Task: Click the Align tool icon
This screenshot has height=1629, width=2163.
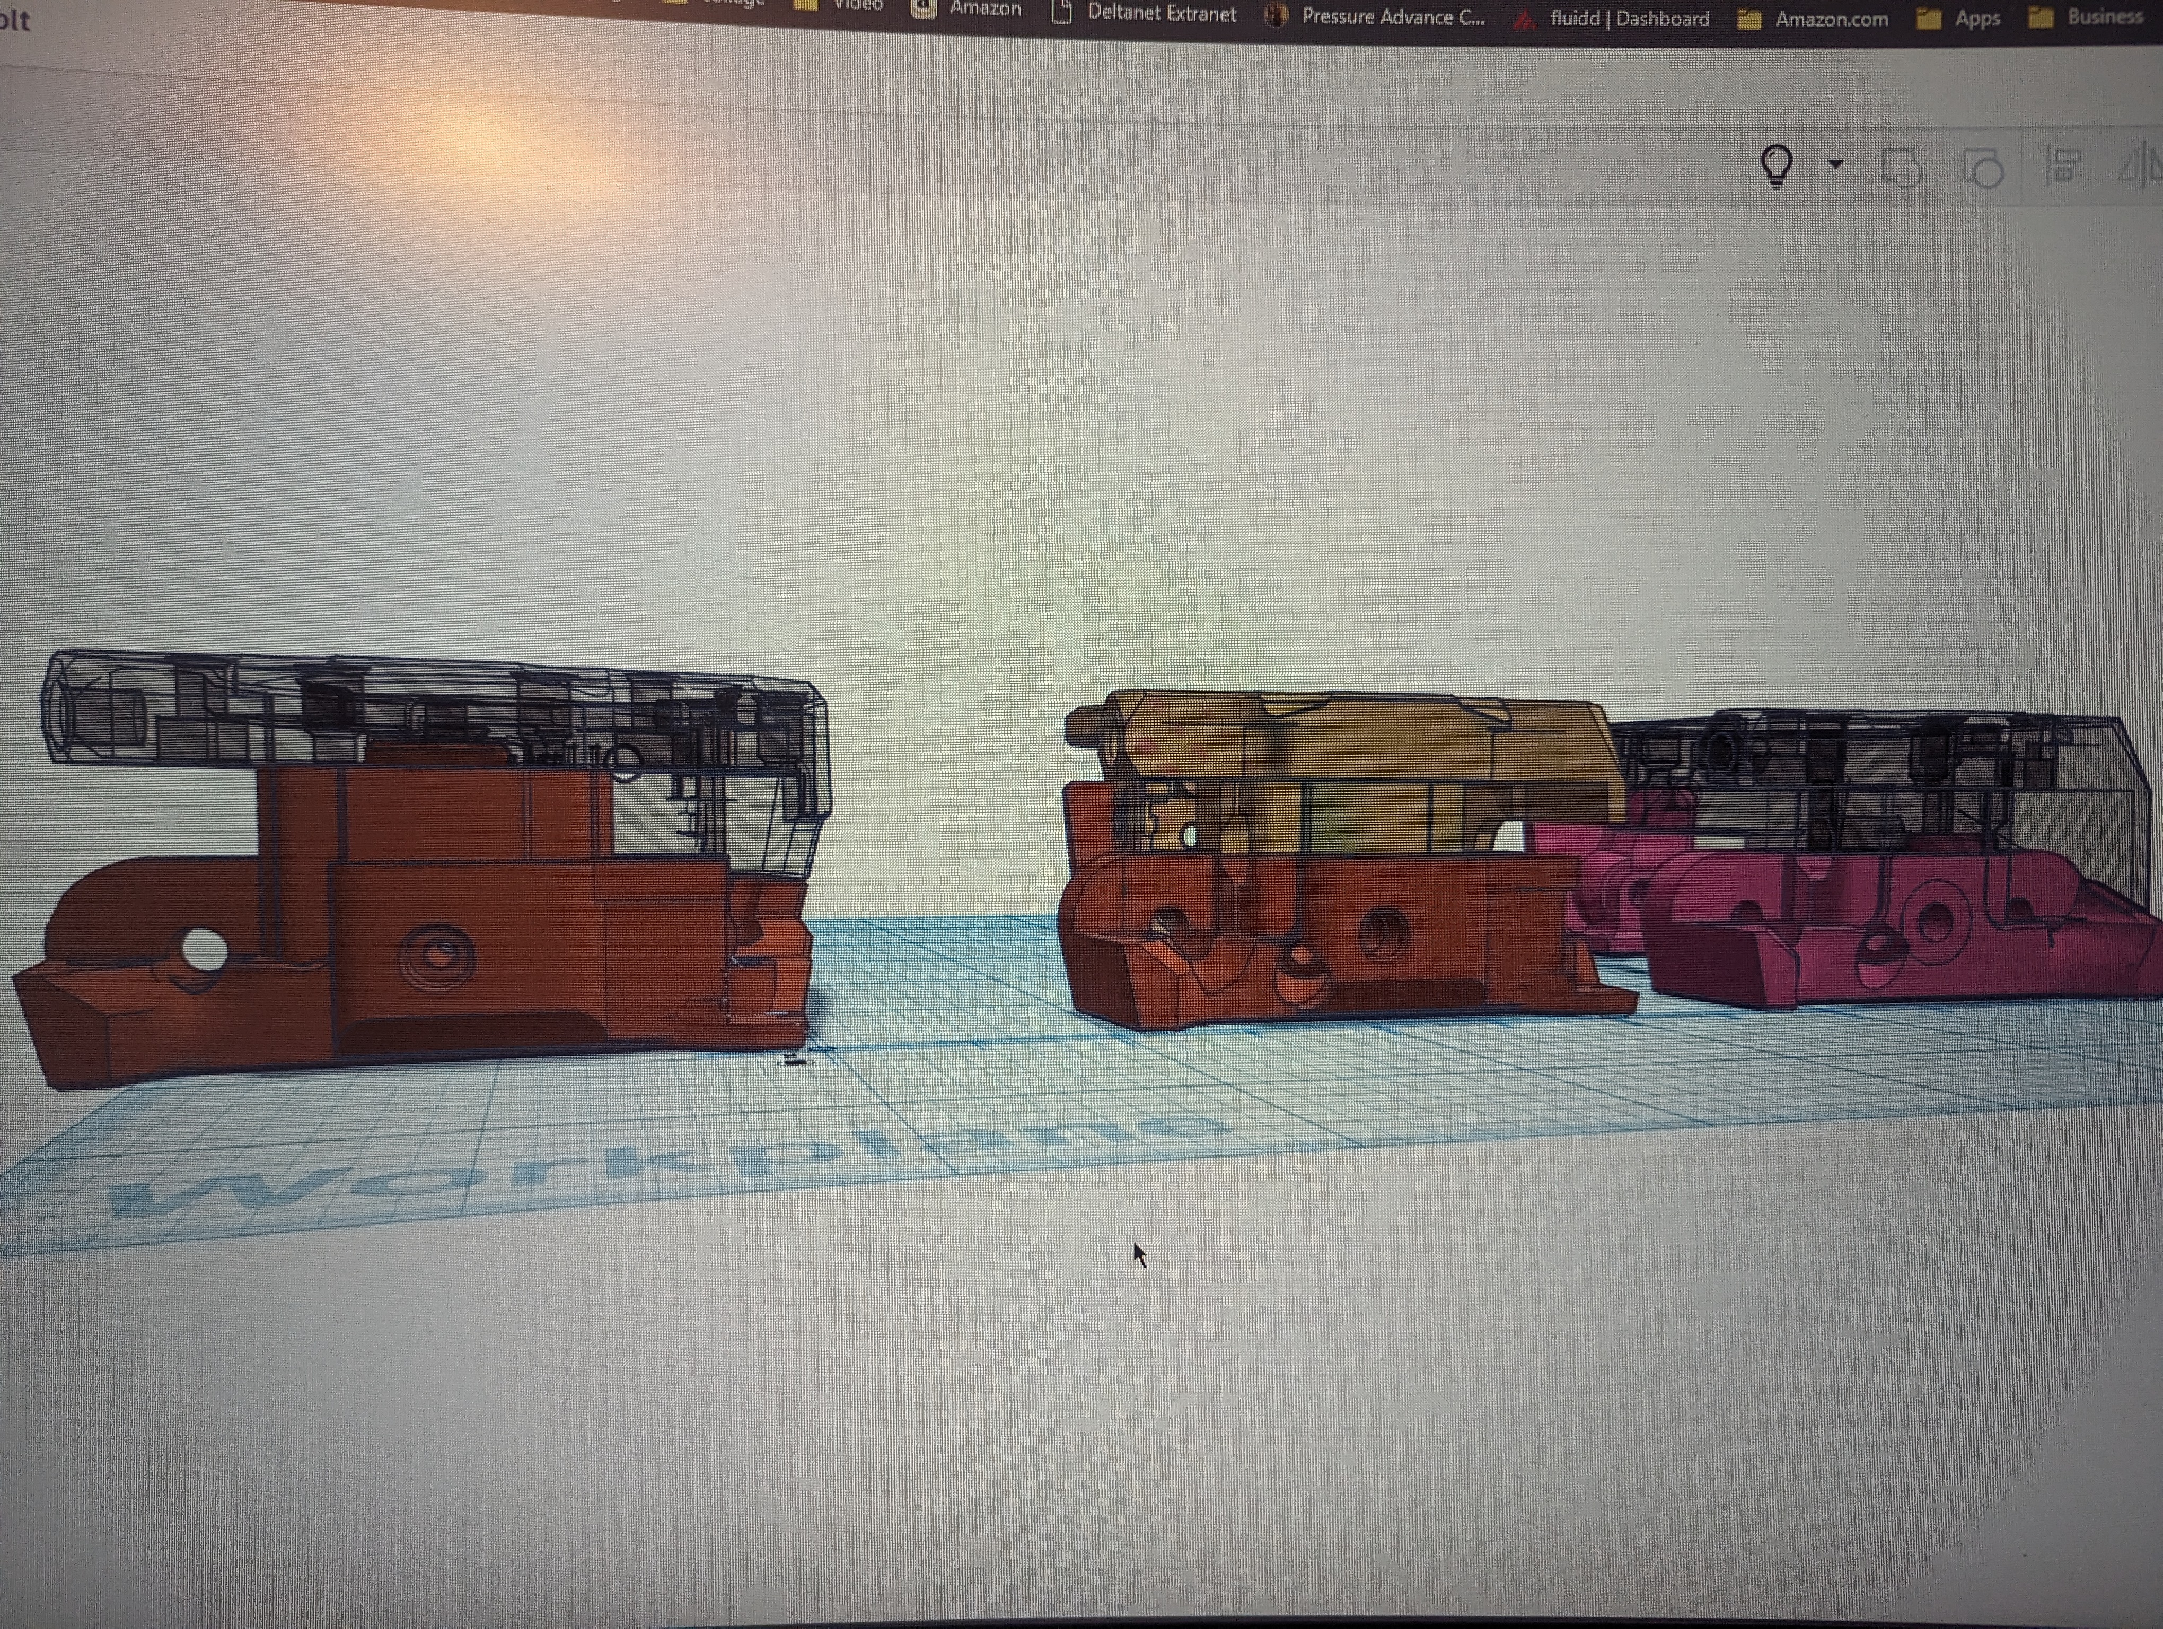Action: [x=2063, y=165]
